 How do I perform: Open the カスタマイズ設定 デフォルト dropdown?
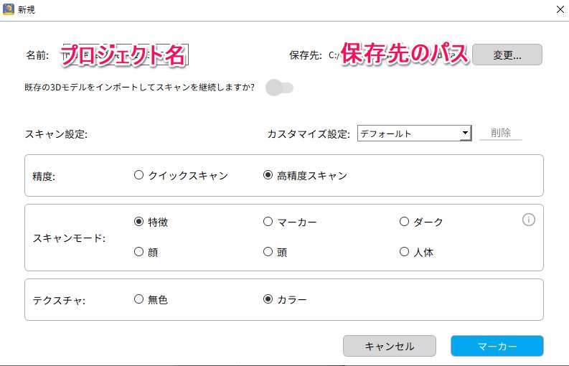pos(415,133)
